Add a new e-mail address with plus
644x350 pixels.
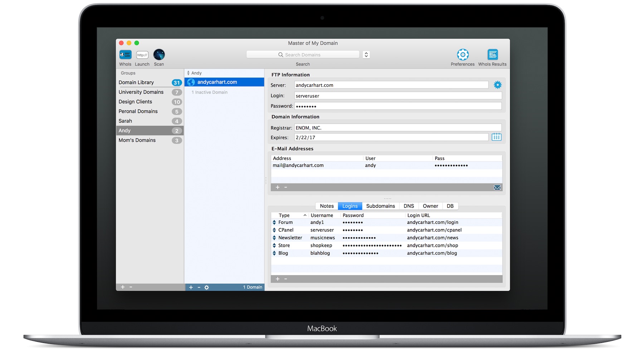pyautogui.click(x=277, y=187)
